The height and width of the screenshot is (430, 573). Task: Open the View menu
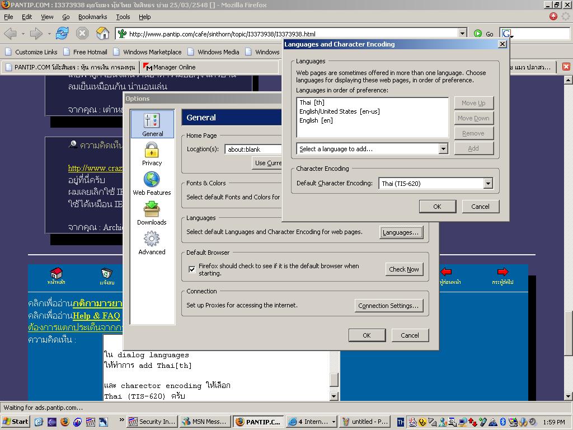(x=47, y=17)
